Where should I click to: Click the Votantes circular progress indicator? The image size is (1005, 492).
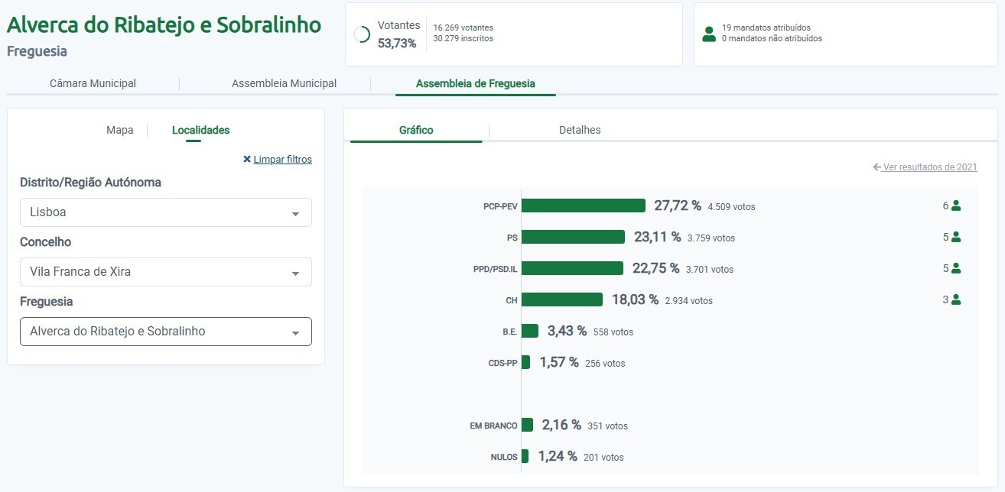[x=360, y=34]
